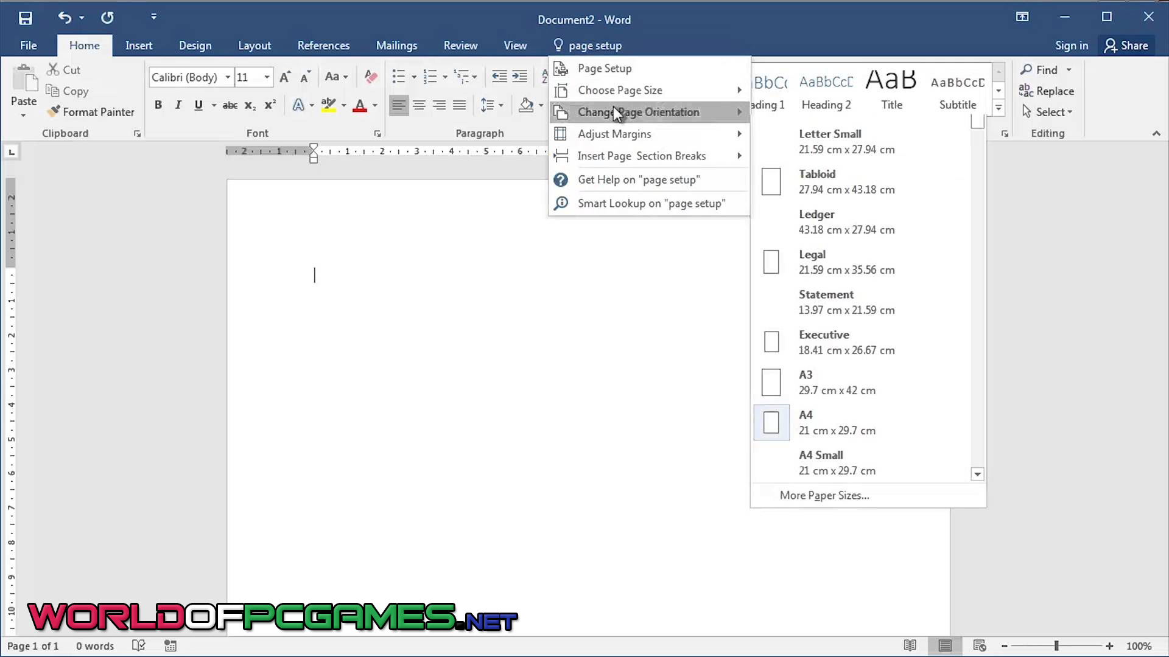Zoom in with the plus button
Viewport: 1169px width, 657px height.
pos(1109,645)
